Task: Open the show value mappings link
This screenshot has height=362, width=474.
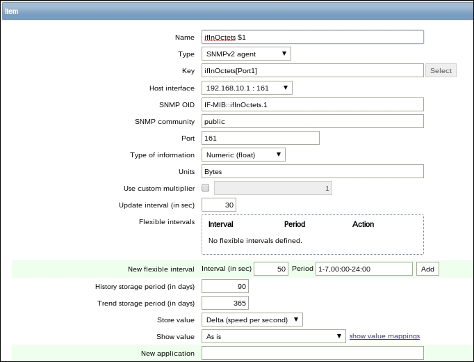Action: tap(384, 336)
